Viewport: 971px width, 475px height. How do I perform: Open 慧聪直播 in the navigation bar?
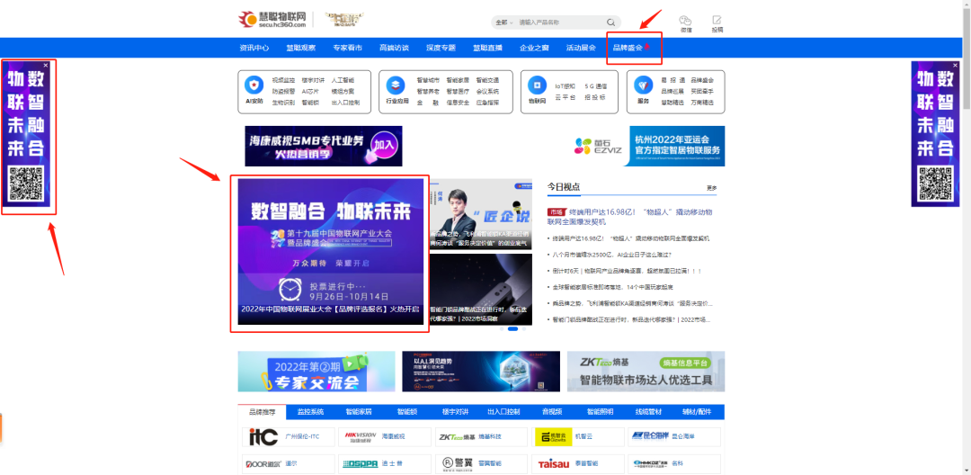pyautogui.click(x=487, y=48)
